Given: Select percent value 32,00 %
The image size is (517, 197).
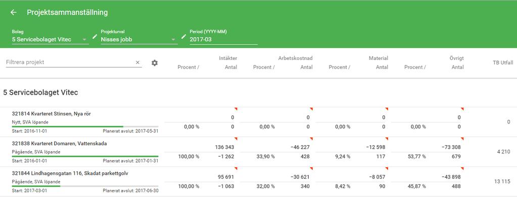Looking at the screenshot, I should point(265,186).
